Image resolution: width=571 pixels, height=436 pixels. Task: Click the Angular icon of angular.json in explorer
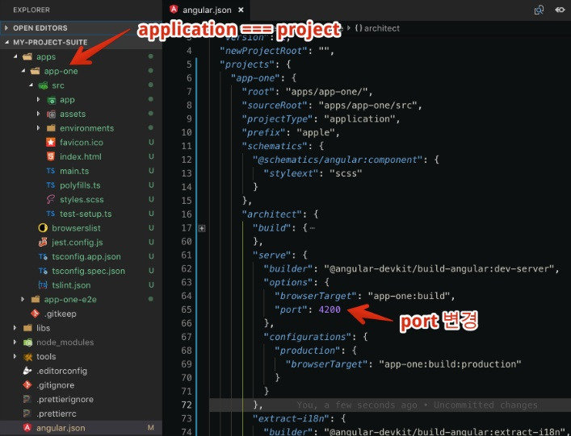click(27, 428)
